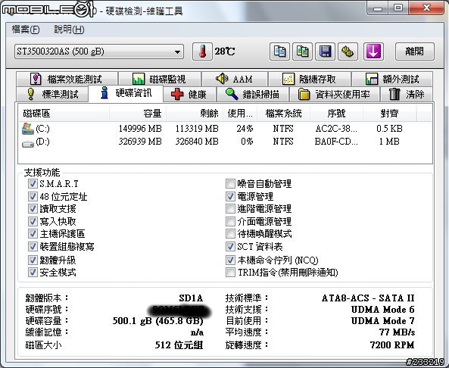Toggle the 進階電源管理 checkbox
This screenshot has width=449, height=368.
point(230,209)
